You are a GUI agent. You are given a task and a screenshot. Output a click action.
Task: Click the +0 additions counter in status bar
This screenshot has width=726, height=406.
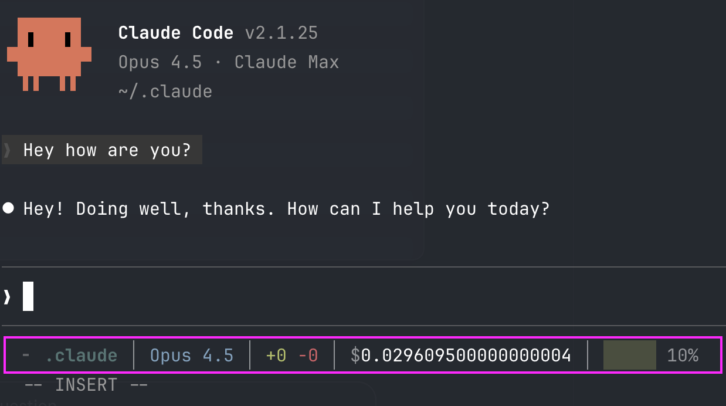[276, 355]
